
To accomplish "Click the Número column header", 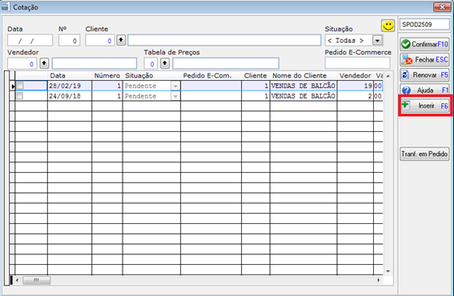I will (x=107, y=75).
